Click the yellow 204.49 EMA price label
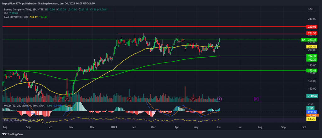Screen dimensions: 322x138 (x=312, y=47)
